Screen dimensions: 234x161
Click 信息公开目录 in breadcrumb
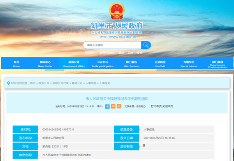[60, 83]
